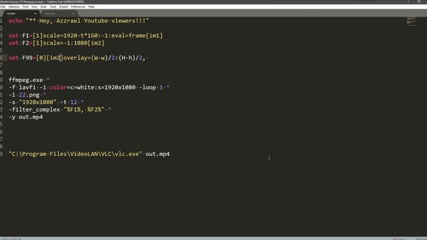Click the '-f lavfi -i color=c=white' line
The height and width of the screenshot is (240, 427).
(89, 87)
